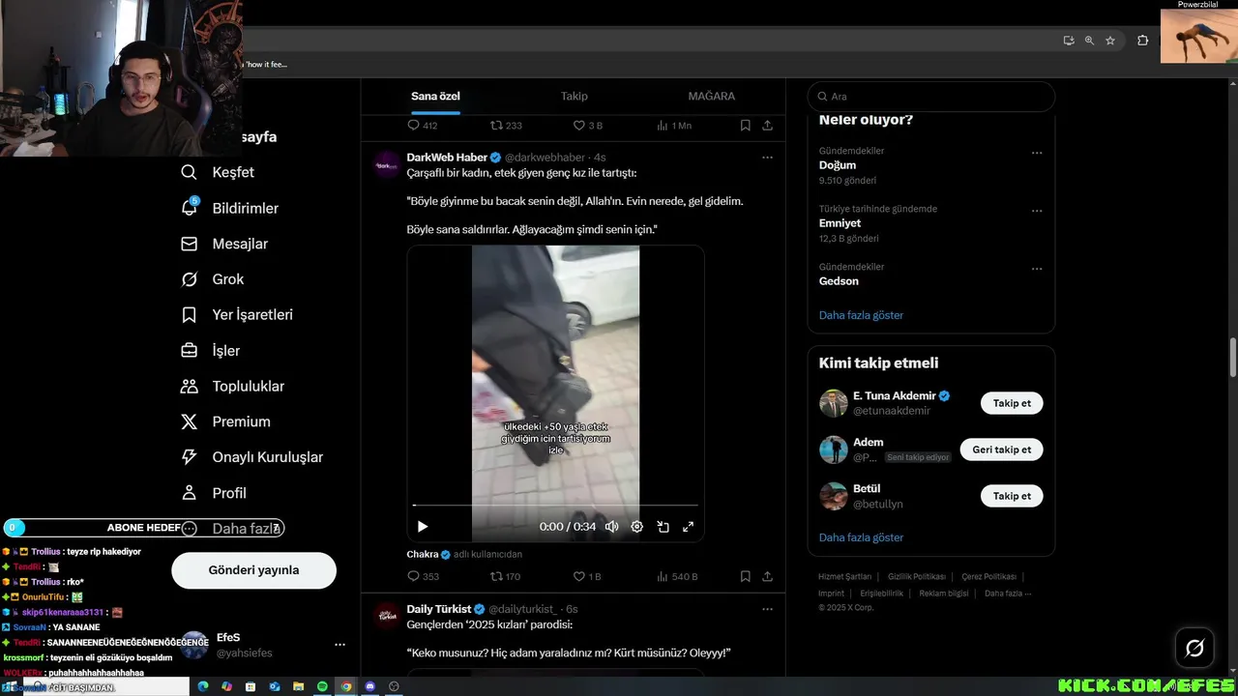The width and height of the screenshot is (1238, 696).
Task: Toggle picture-in-picture for the video
Action: [663, 527]
